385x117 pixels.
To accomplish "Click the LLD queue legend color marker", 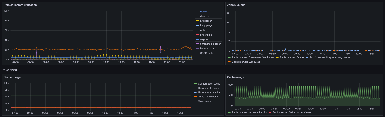I will (x=229, y=62).
